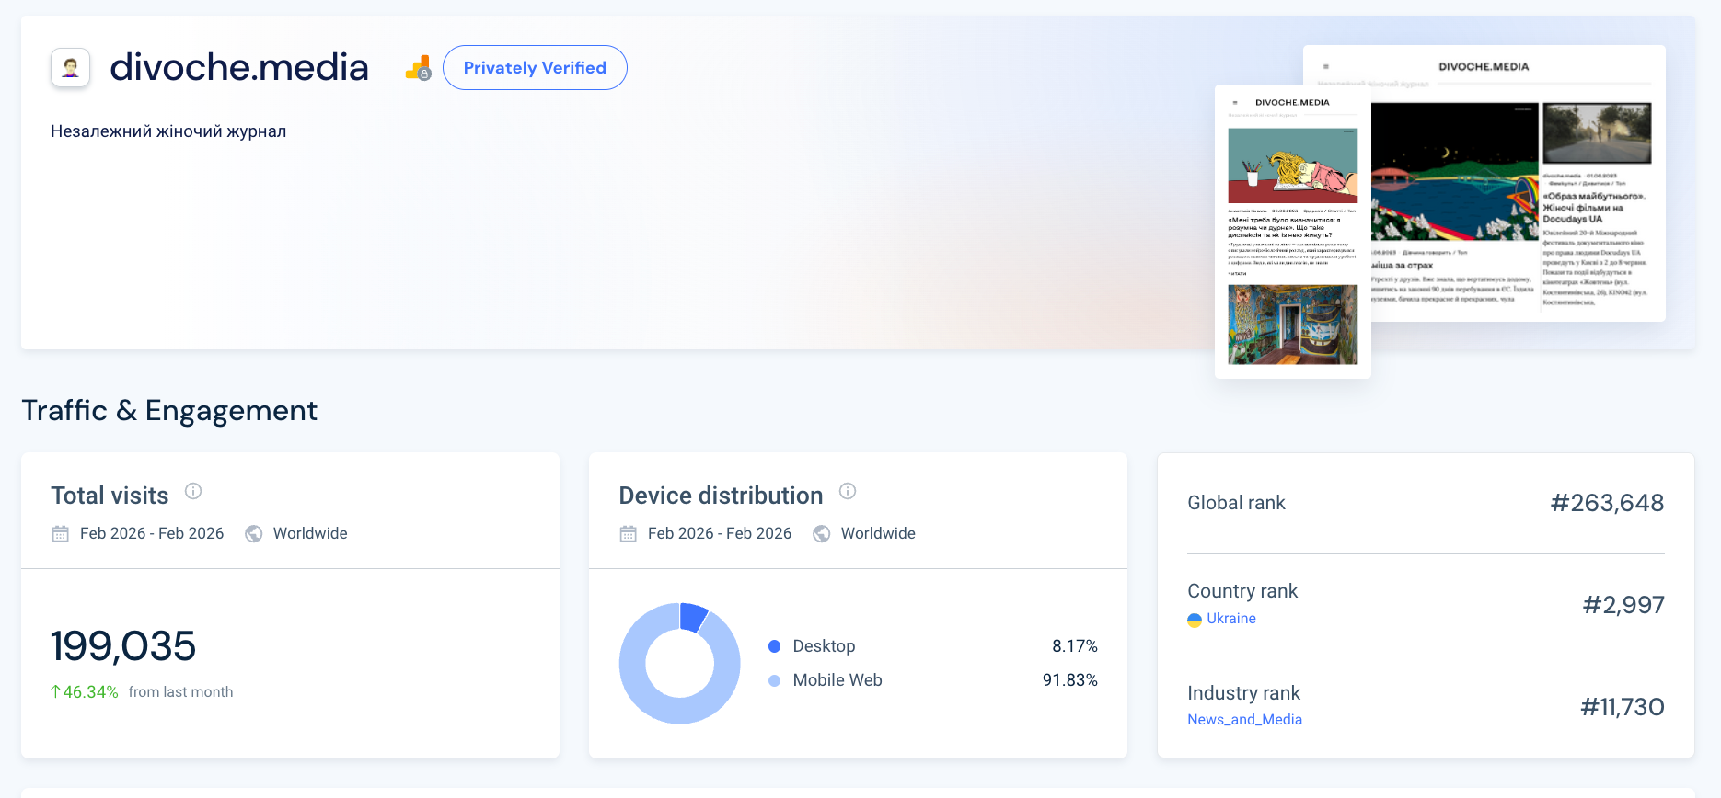Click the Feb 2026 date range under Device distribution
The image size is (1721, 798).
[720, 533]
